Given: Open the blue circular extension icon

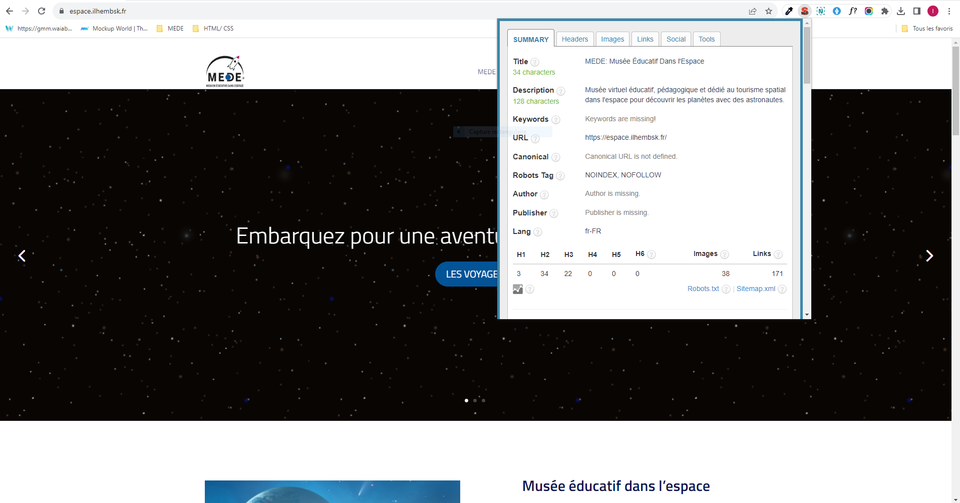Looking at the screenshot, I should point(837,11).
